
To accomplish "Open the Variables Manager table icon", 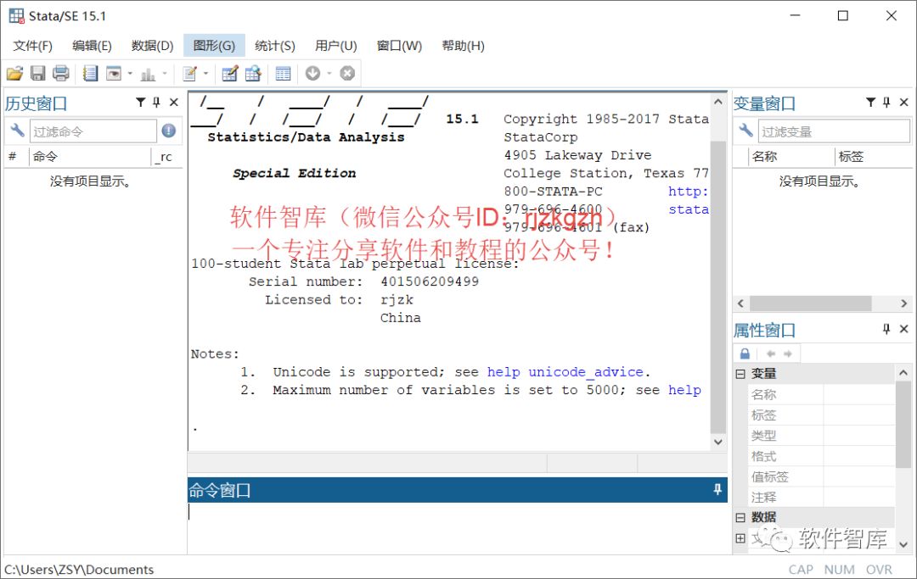I will tap(283, 74).
